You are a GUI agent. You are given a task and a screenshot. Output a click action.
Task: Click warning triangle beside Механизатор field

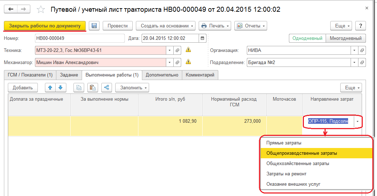click(x=188, y=62)
